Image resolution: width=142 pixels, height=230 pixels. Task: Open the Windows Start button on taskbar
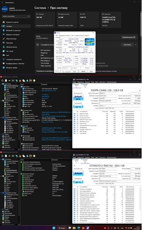[54, 228]
